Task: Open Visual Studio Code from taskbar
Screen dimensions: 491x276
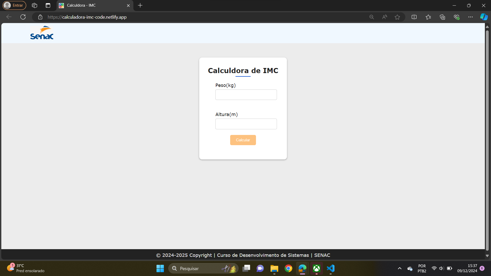Action: tap(331, 268)
